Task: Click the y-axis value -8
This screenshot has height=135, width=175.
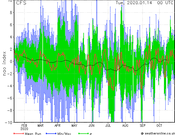Action: (10, 110)
